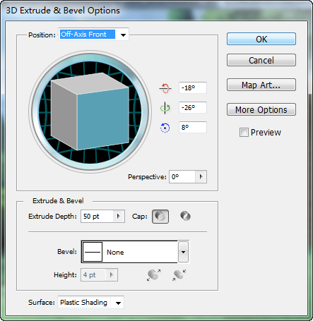Open the Extrude Depth slider arrow
The image size is (313, 321).
119,216
